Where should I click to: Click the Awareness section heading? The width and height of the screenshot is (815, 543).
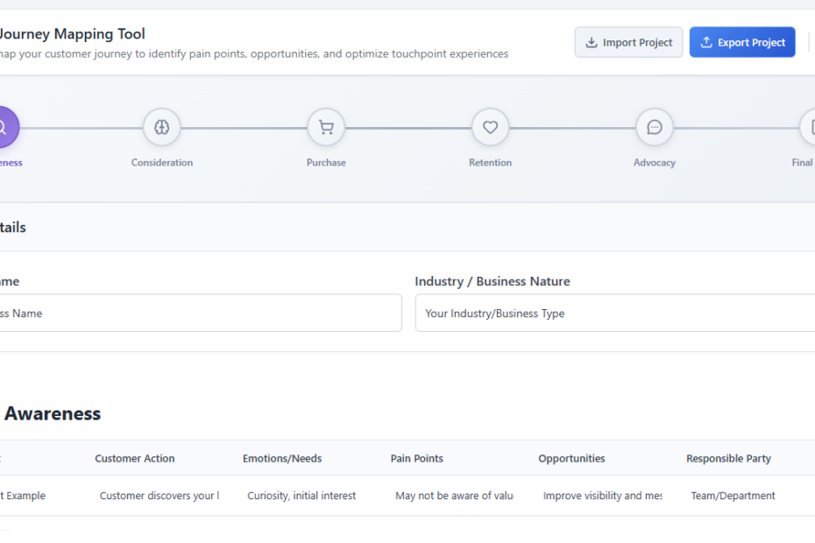click(x=53, y=413)
